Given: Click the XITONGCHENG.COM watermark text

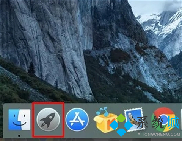Looking at the screenshot, I should [159, 134].
